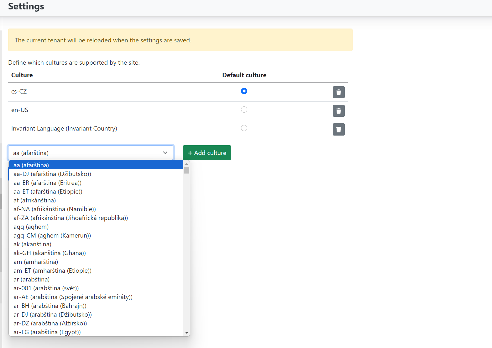
Task: Select aa-DJ (afarština (Džibutsko)) option
Action: point(52,174)
